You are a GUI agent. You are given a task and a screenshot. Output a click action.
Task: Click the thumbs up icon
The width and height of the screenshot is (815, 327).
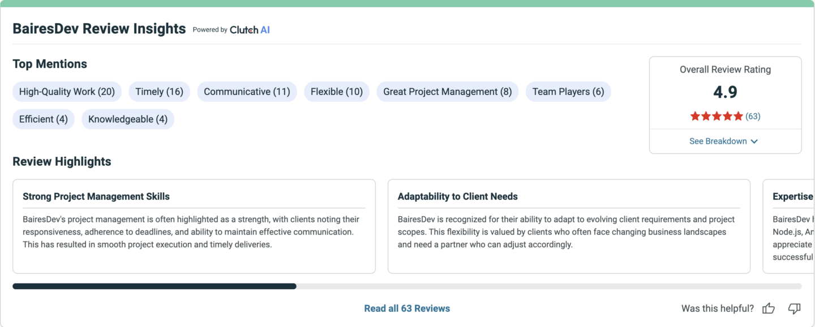pos(768,308)
